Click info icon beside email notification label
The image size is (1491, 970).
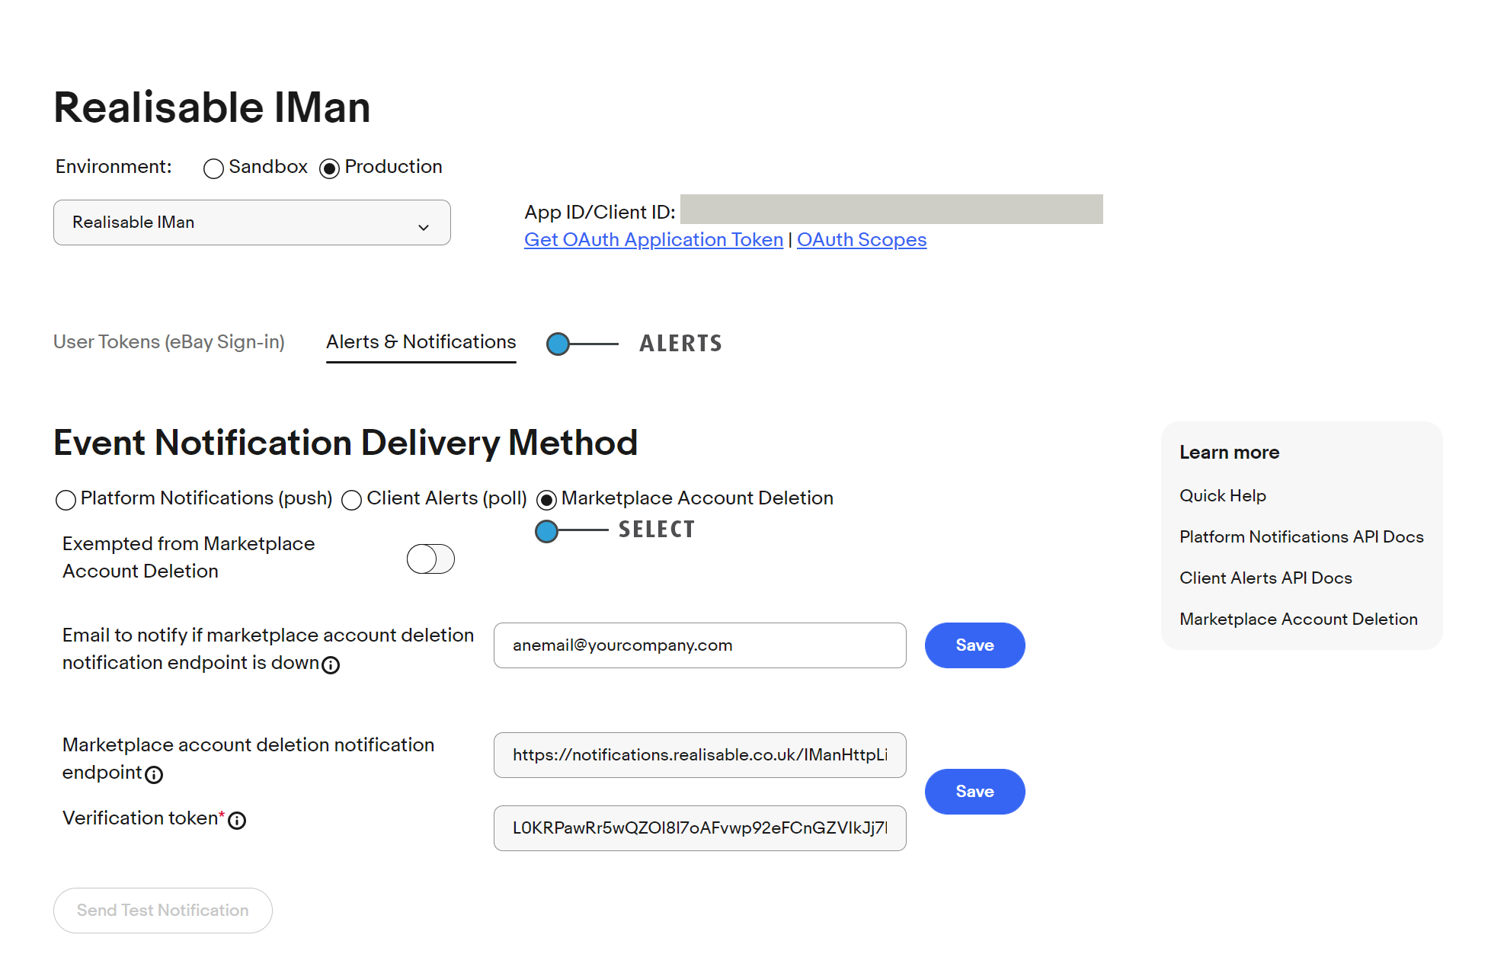[x=331, y=665]
